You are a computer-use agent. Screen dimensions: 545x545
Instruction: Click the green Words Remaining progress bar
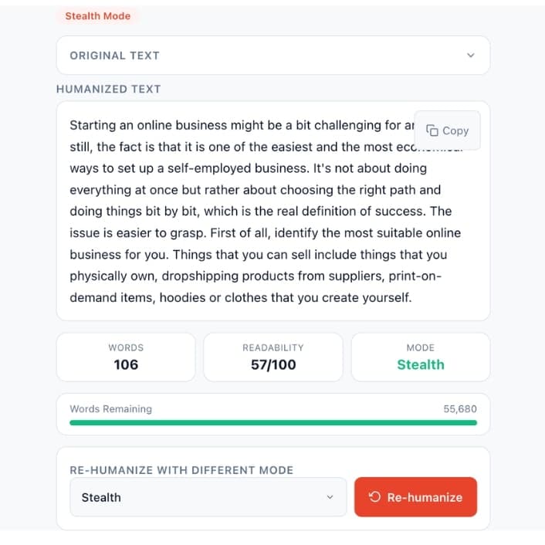(x=272, y=423)
